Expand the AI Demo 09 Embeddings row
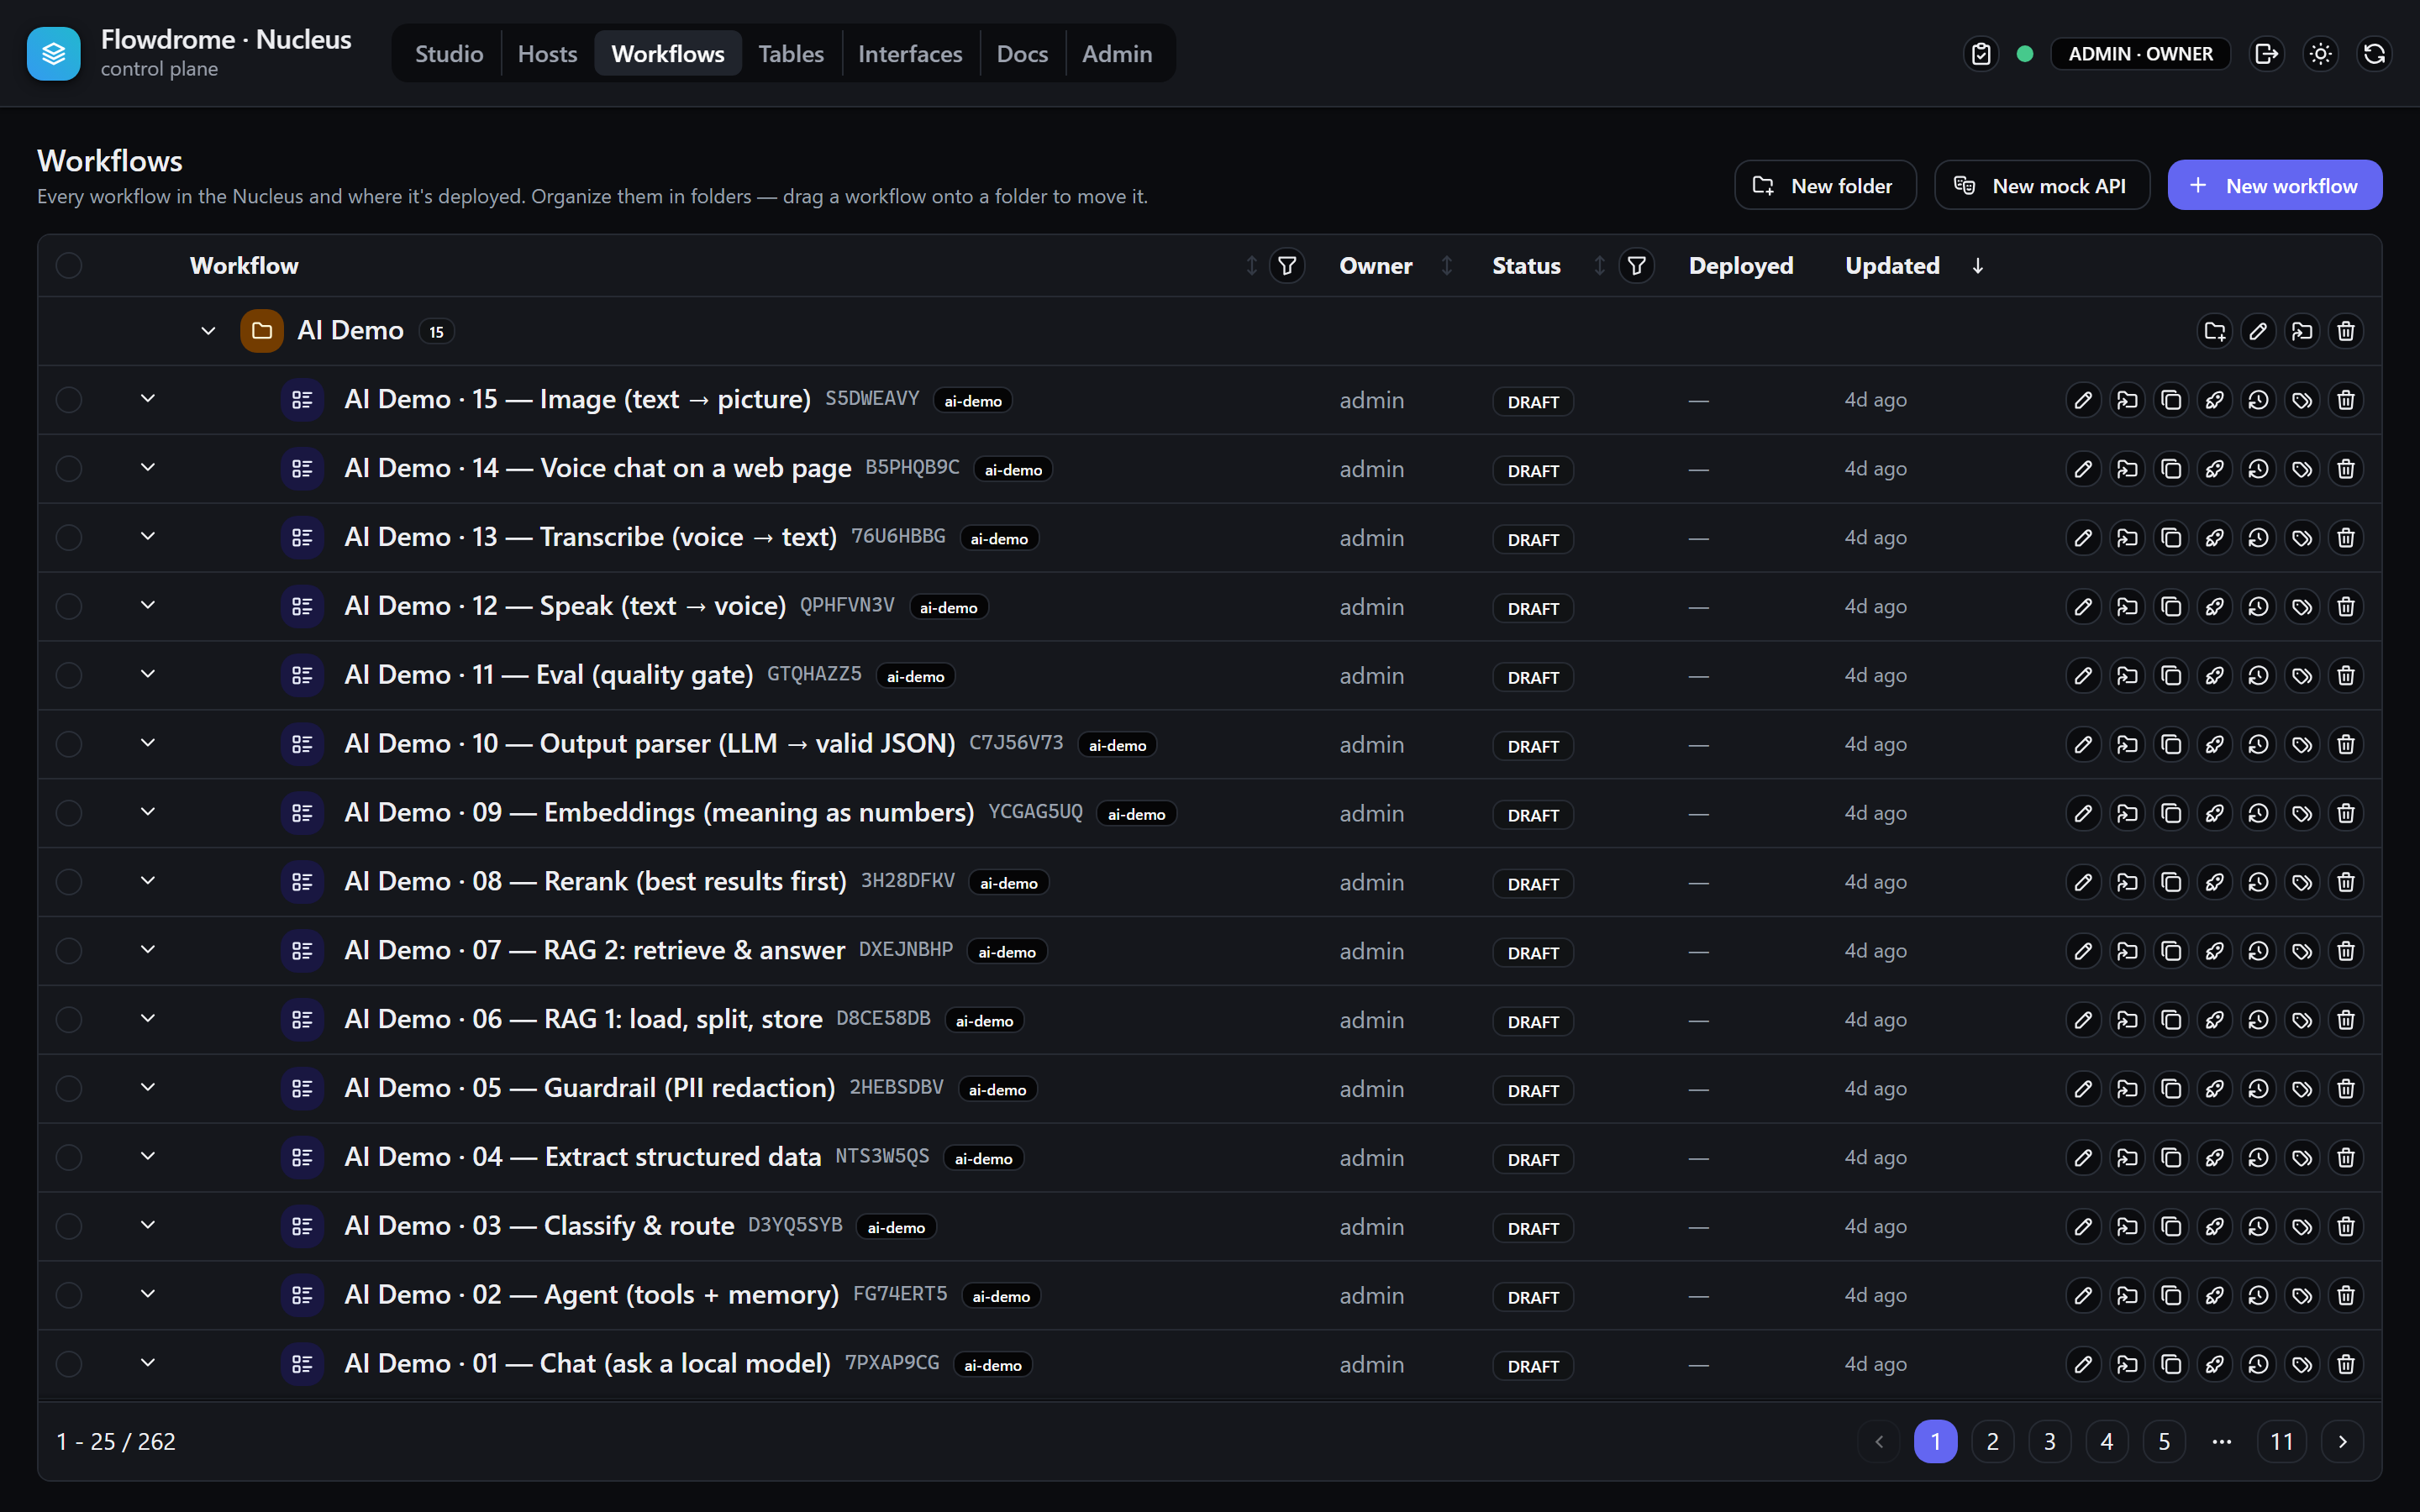 [x=148, y=812]
